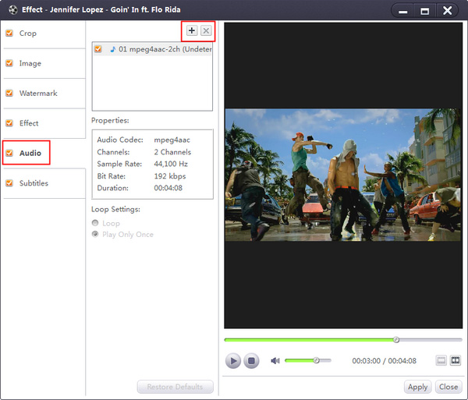Open the Effect tab in sidebar

pos(29,123)
